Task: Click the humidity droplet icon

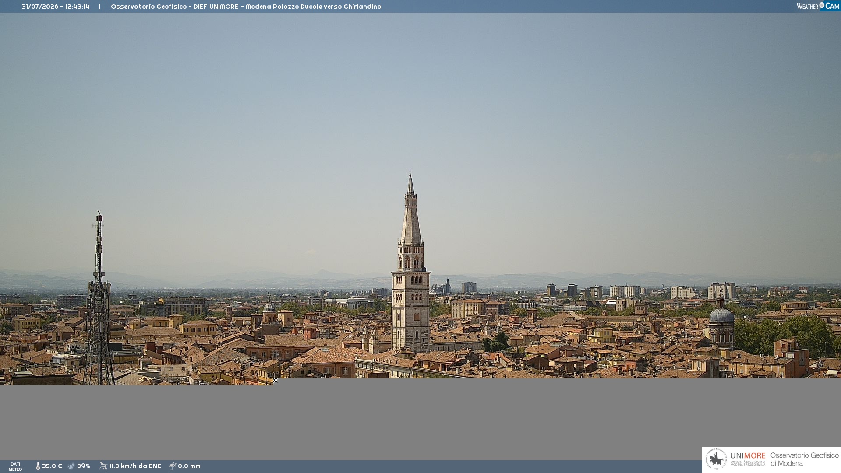Action: [71, 466]
